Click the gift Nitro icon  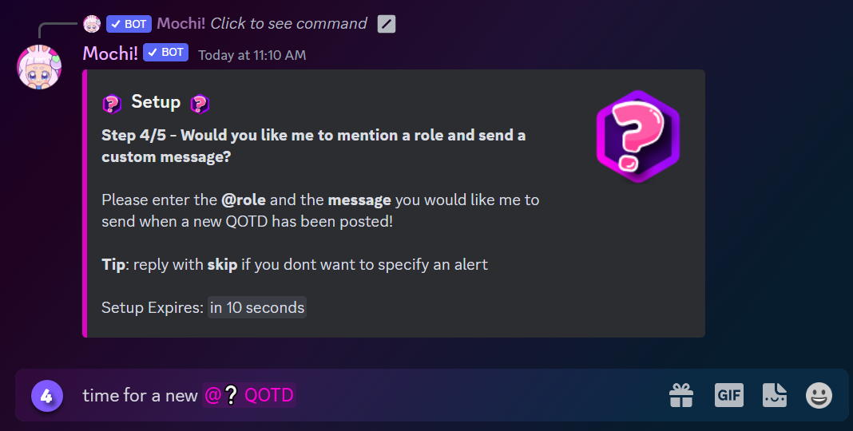(681, 395)
